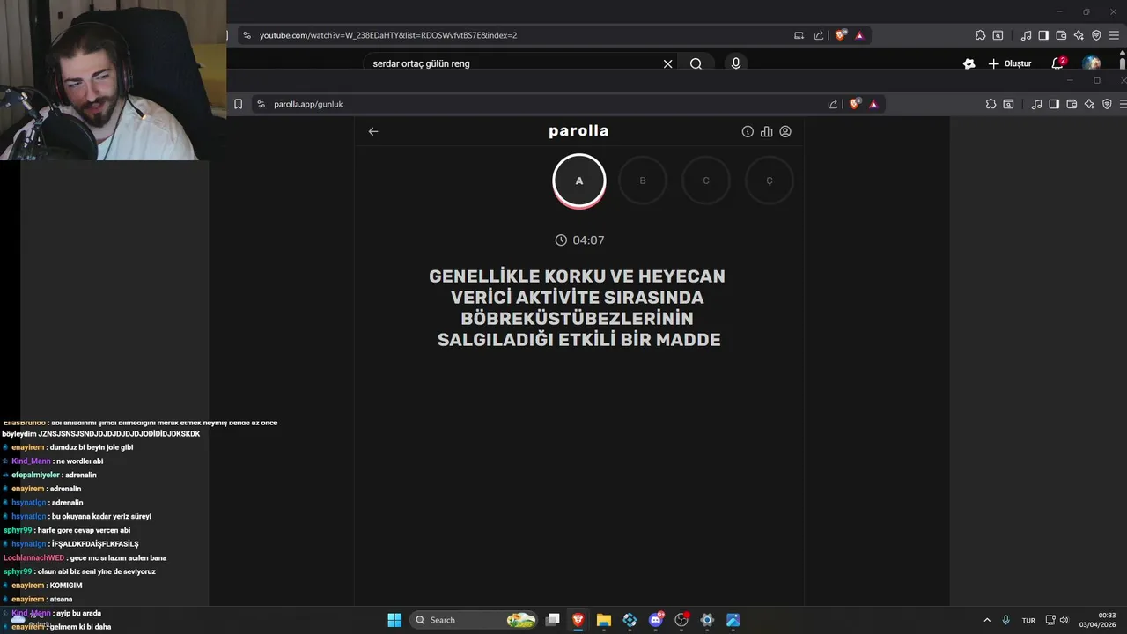Select the letter C circle

click(706, 181)
